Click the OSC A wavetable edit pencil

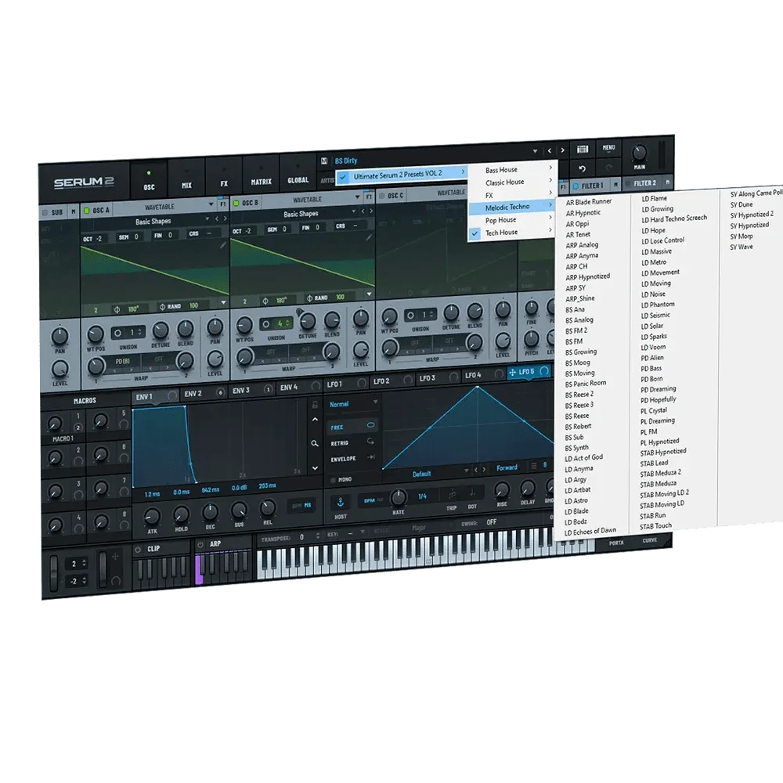pyautogui.click(x=223, y=245)
